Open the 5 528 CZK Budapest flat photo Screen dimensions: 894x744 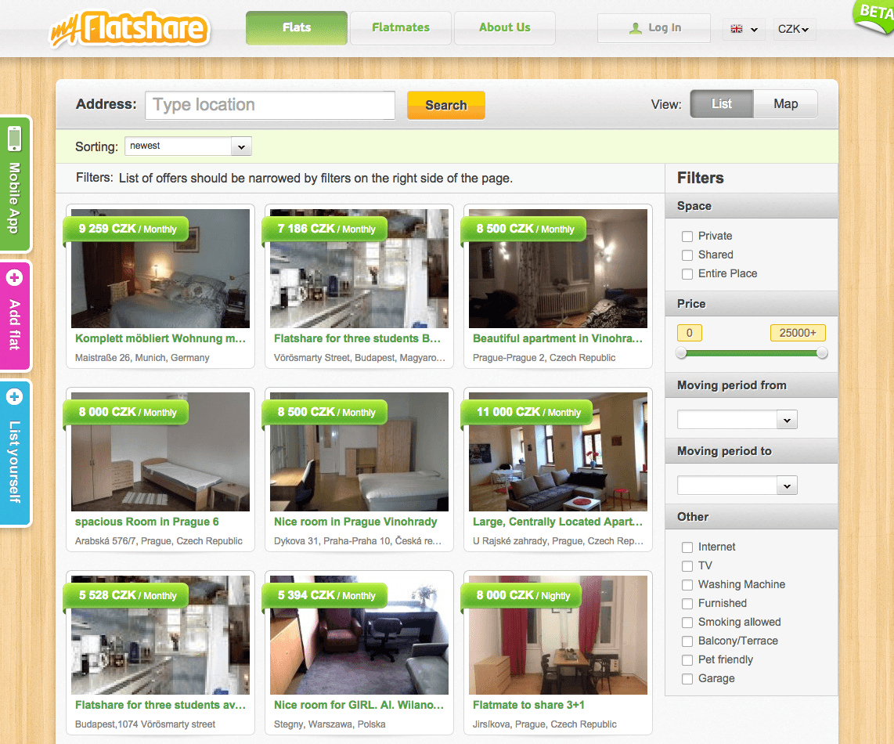pos(160,635)
